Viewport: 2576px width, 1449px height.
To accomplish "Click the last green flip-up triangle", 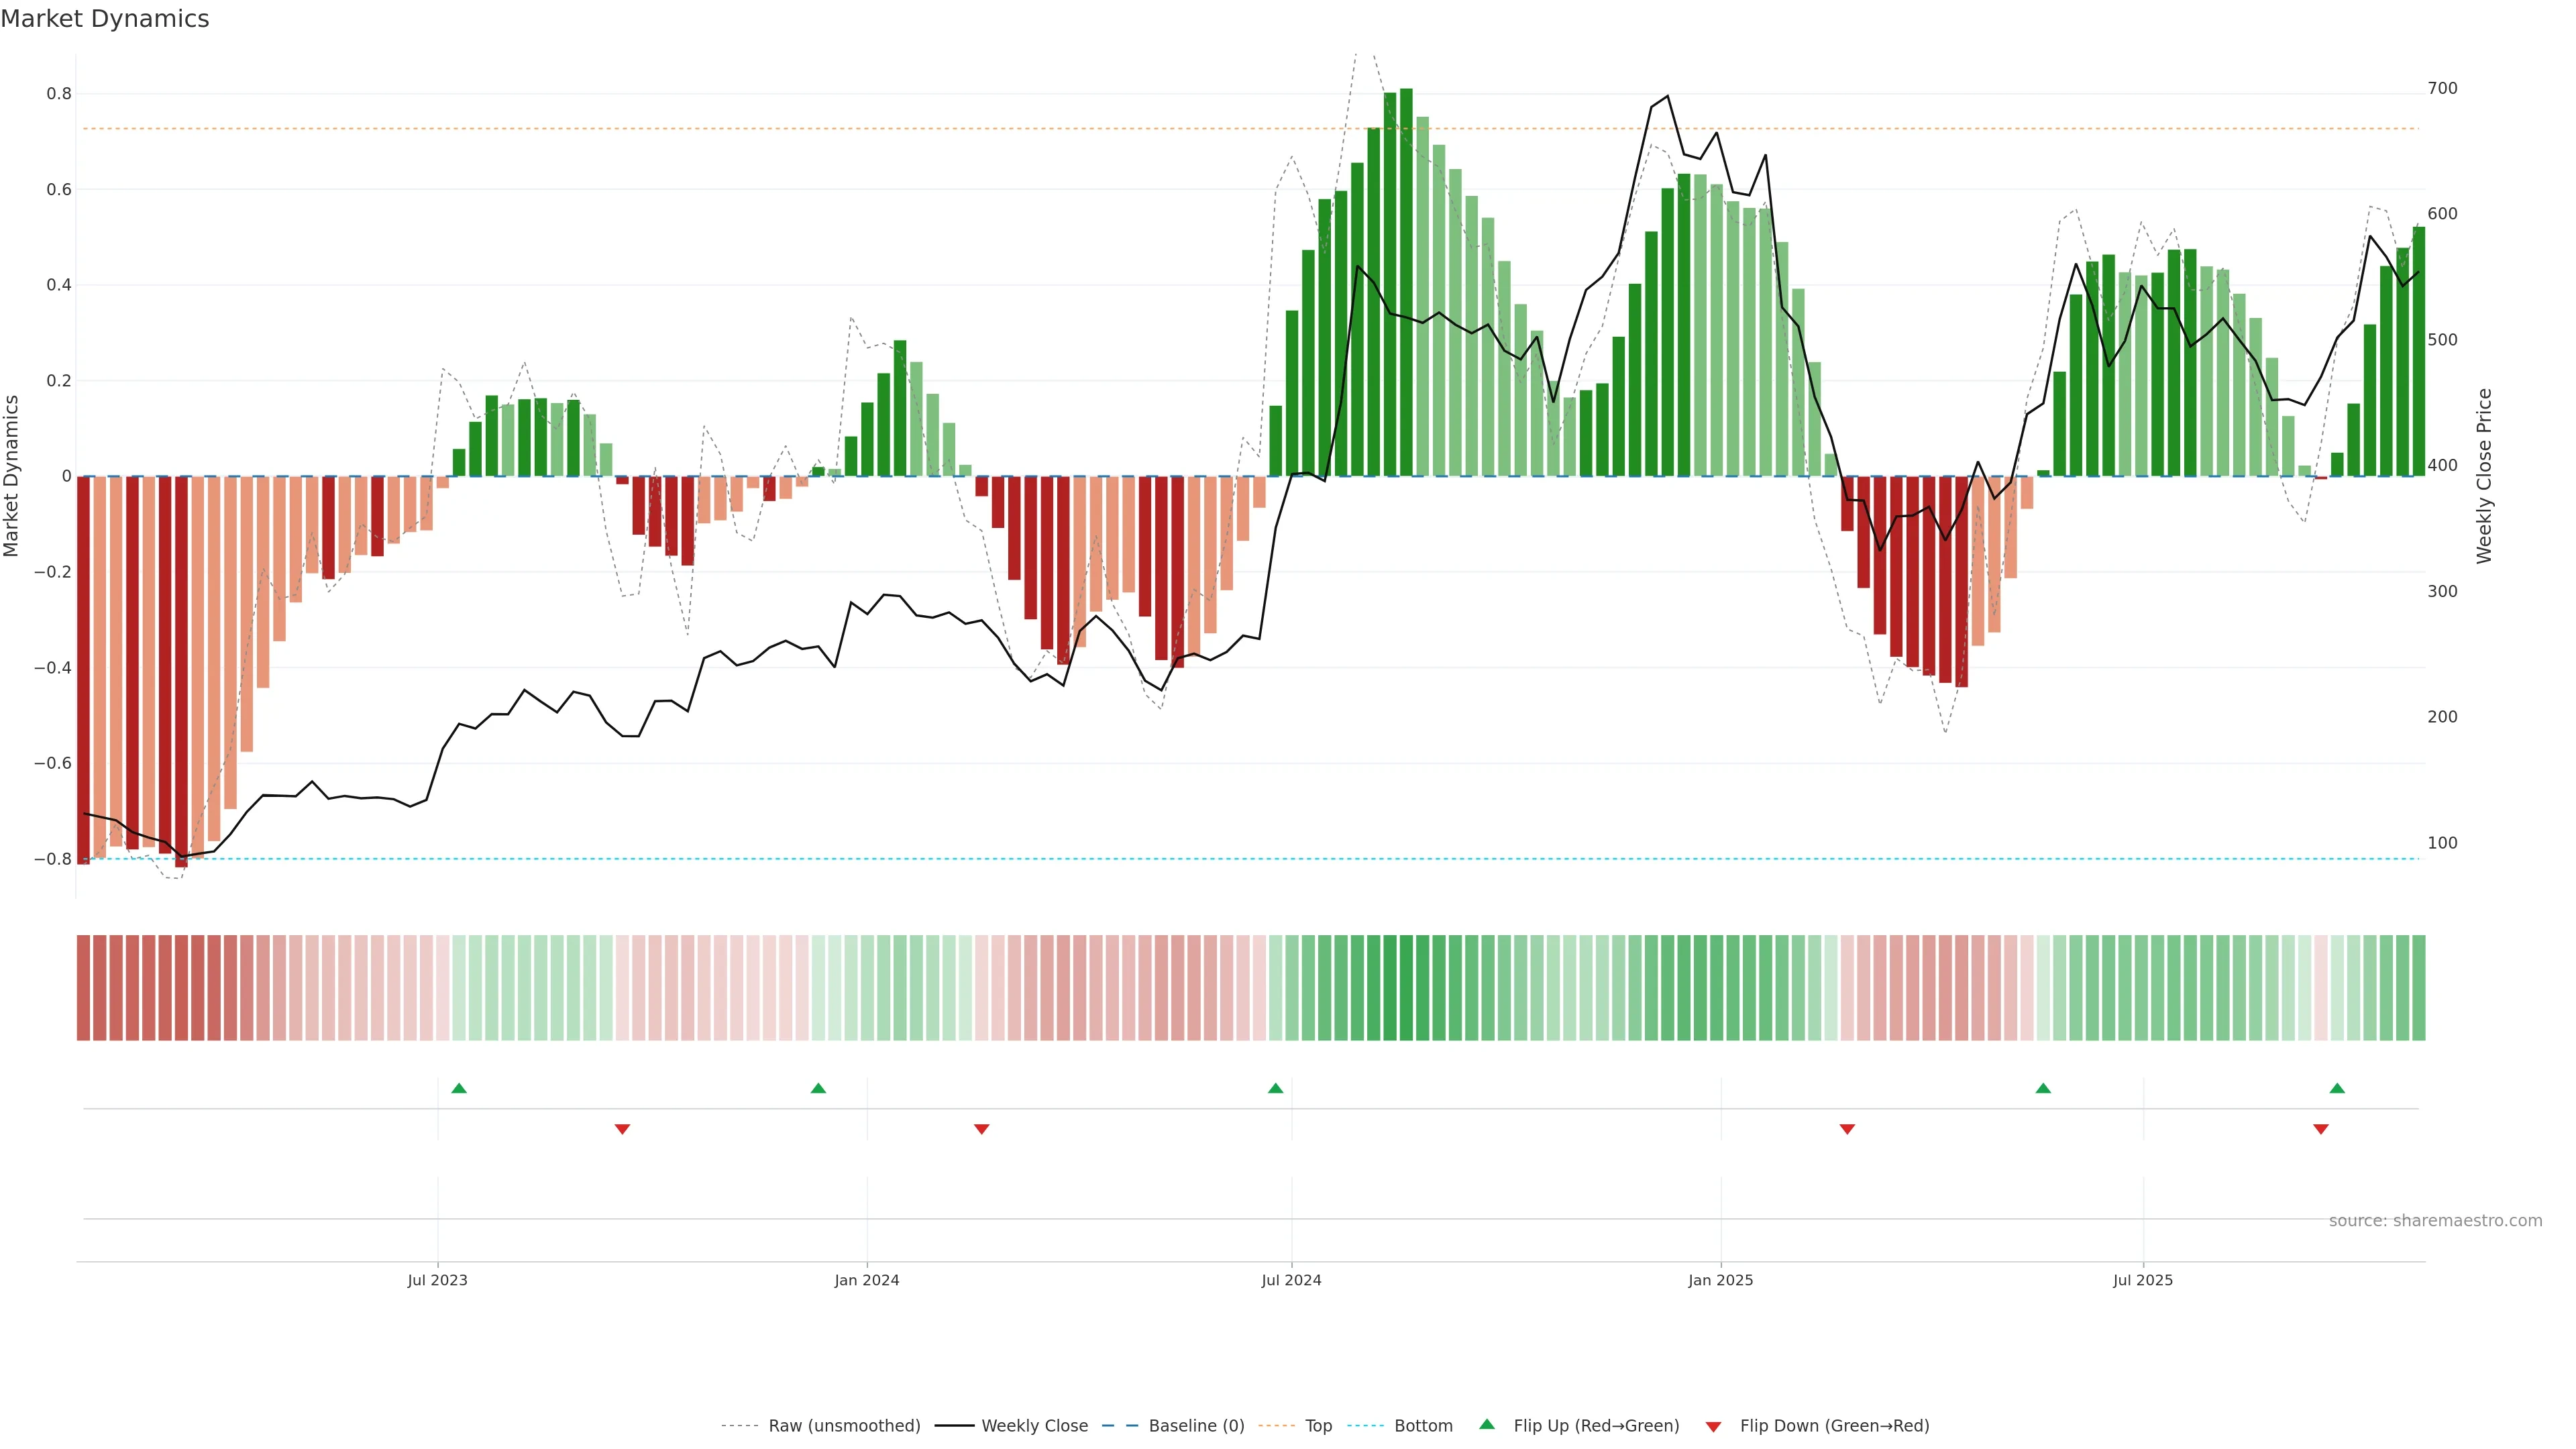I will (x=2337, y=1088).
